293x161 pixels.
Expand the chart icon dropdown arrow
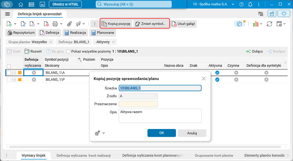[x=261, y=24]
